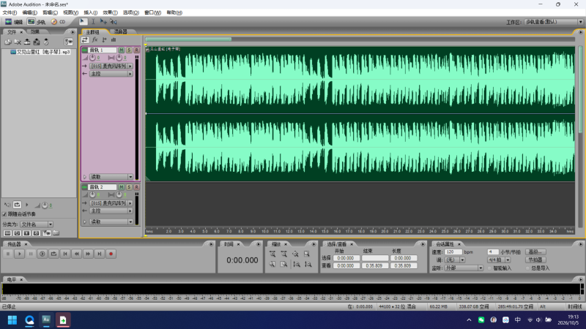Show the EQ track controls

[114, 39]
